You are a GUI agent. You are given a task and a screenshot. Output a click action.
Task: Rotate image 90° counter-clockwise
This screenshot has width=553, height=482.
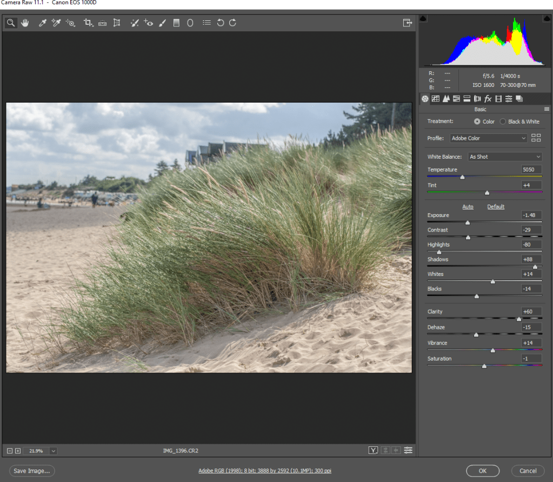(x=220, y=23)
